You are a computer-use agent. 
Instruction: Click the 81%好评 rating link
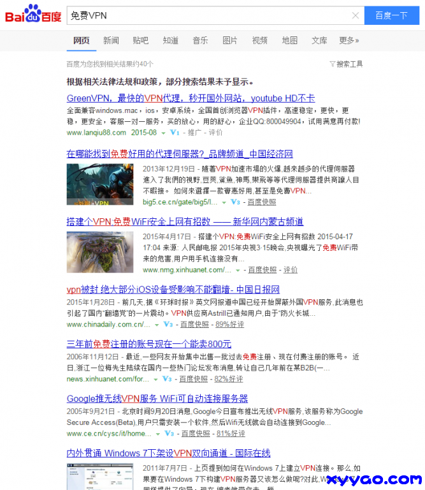[231, 434]
